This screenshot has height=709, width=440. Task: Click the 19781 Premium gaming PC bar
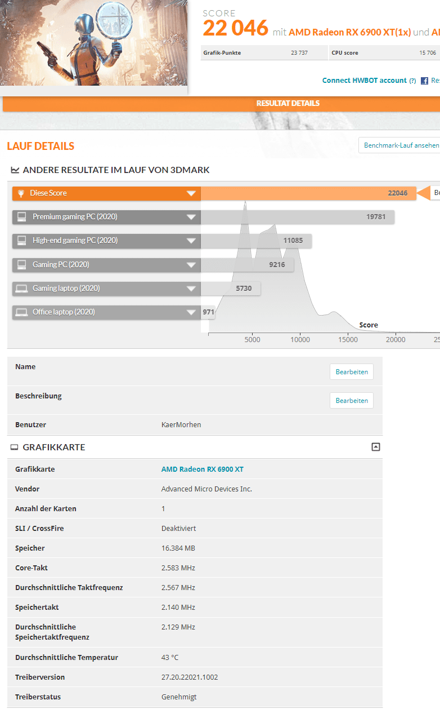click(x=298, y=217)
